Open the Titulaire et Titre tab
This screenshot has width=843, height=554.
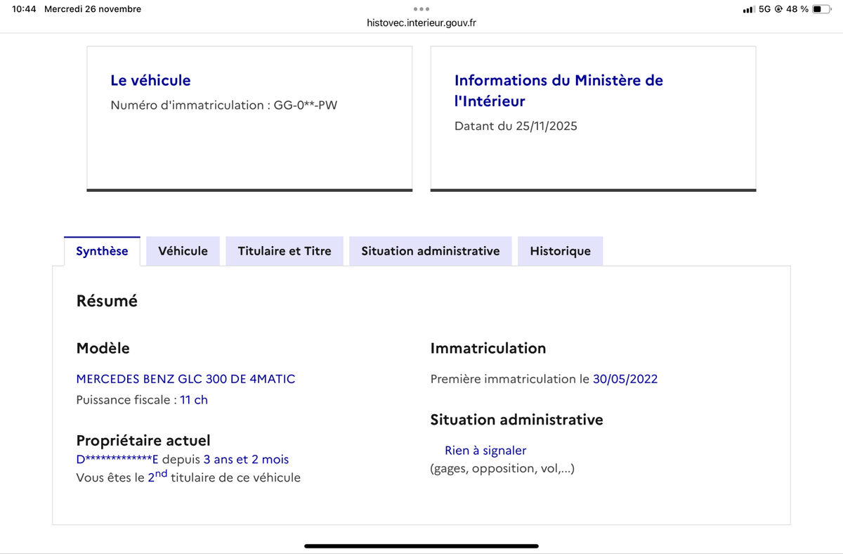pos(285,251)
